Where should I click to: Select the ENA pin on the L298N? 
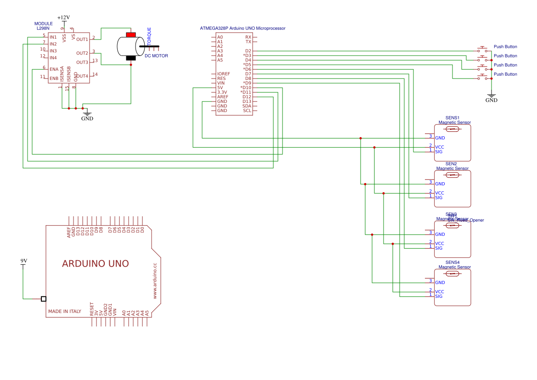(54, 69)
